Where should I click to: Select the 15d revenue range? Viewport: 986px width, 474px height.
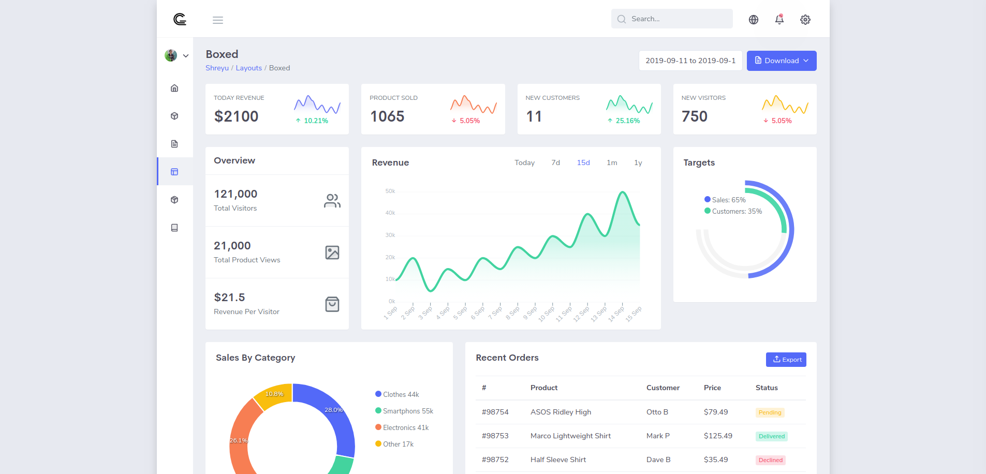583,162
